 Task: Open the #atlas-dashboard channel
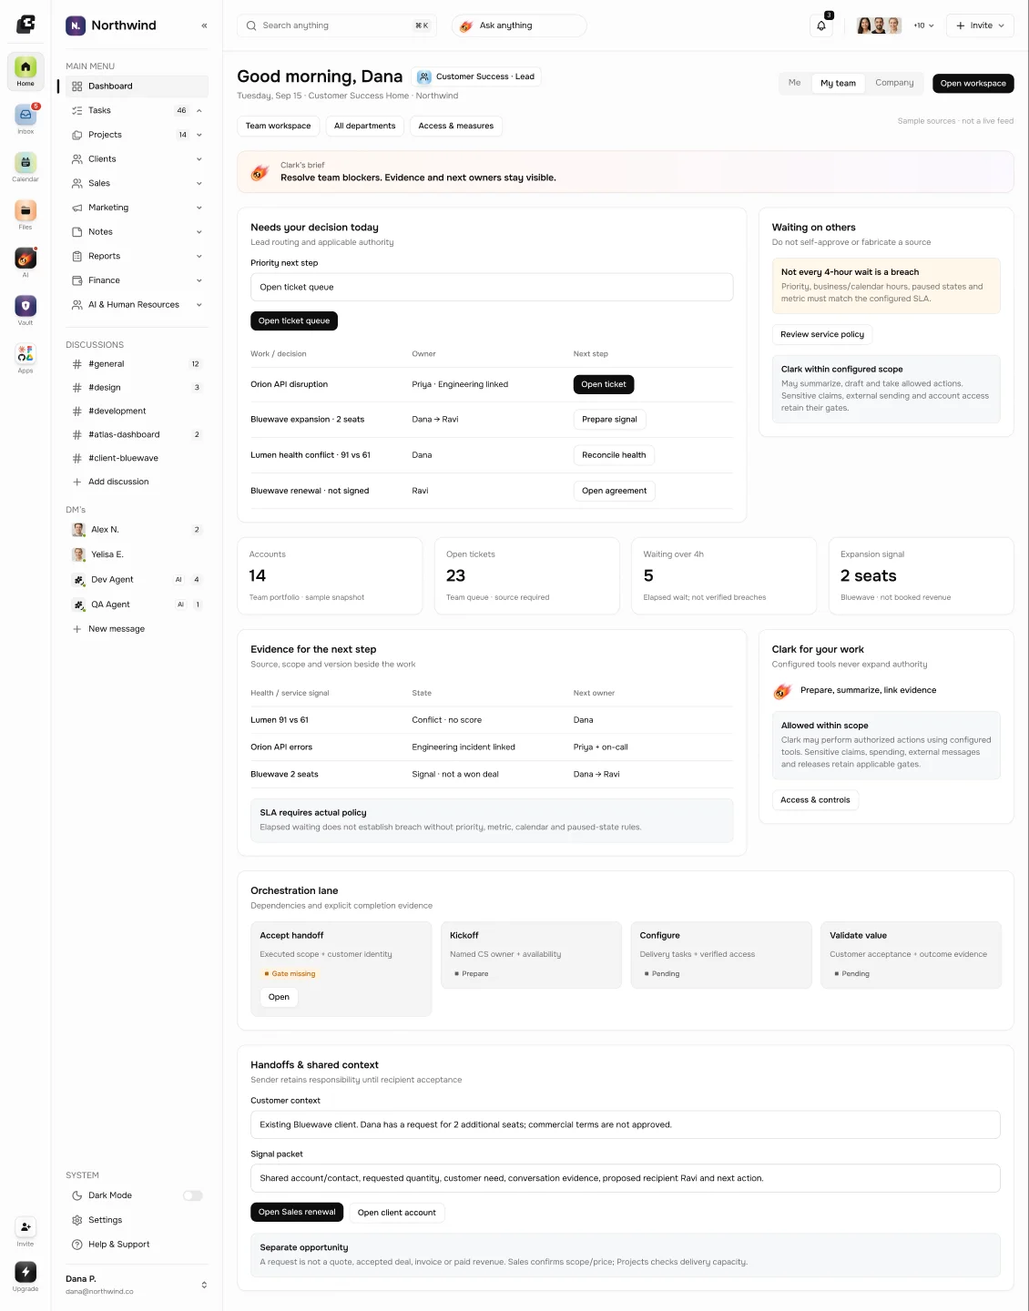(137, 435)
